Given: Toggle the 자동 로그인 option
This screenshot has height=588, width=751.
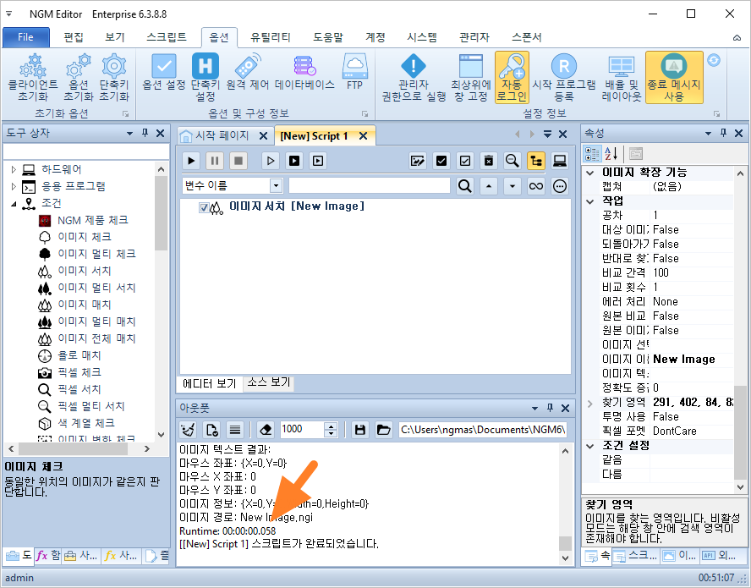Looking at the screenshot, I should [x=512, y=78].
